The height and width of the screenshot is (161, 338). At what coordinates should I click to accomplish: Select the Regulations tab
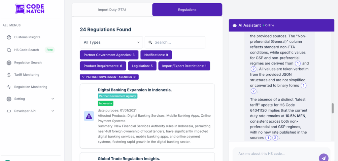(187, 10)
